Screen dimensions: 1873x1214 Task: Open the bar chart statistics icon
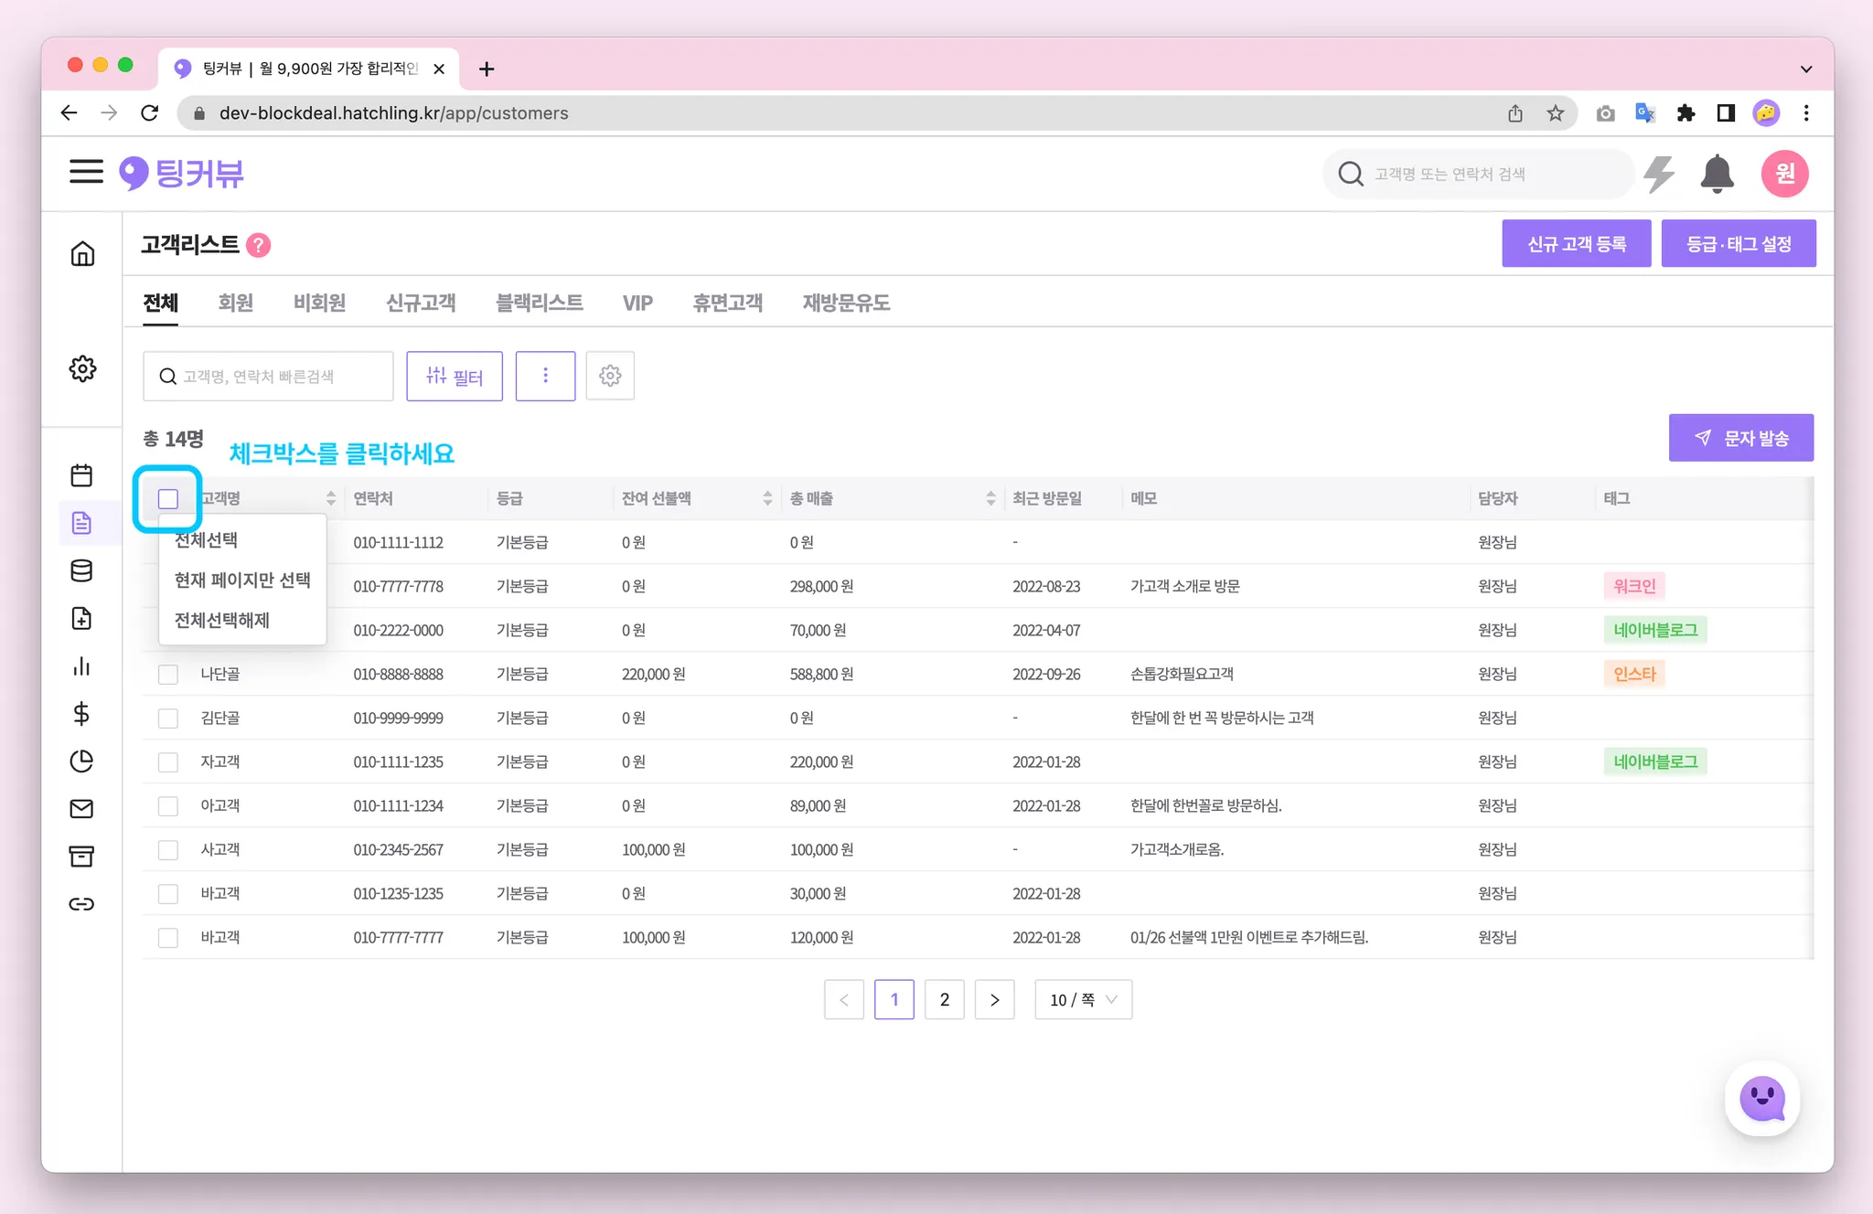(x=81, y=666)
